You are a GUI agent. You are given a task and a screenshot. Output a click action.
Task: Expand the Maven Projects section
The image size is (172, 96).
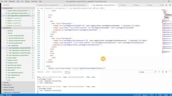point(9,90)
